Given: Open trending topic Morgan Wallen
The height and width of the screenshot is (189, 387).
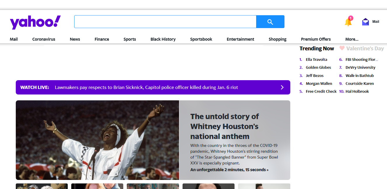Looking at the screenshot, I should pyautogui.click(x=319, y=83).
